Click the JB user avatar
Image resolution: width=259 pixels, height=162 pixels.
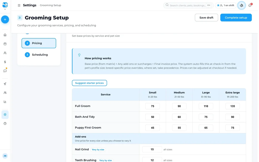[5, 156]
